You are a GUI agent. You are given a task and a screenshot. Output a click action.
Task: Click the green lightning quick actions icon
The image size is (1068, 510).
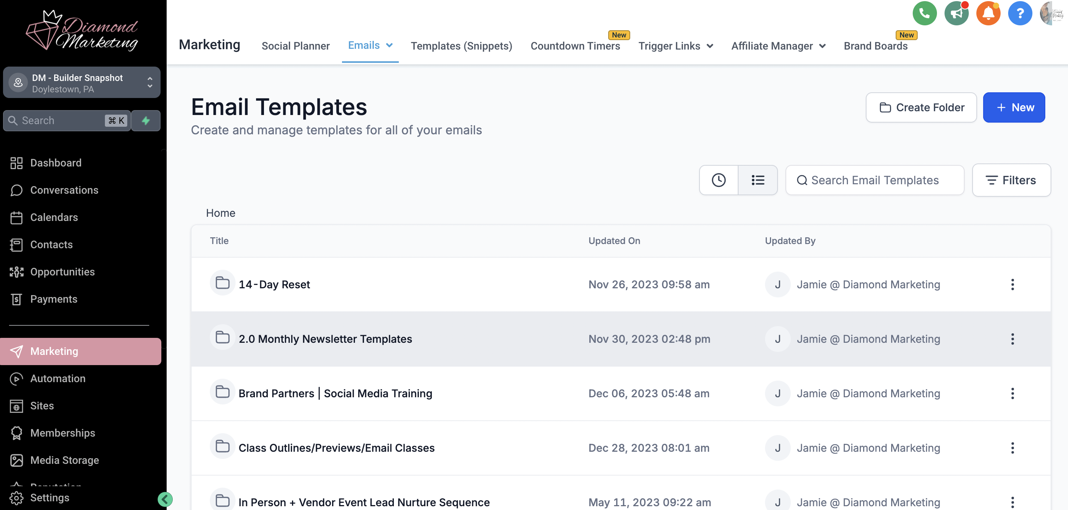[146, 121]
